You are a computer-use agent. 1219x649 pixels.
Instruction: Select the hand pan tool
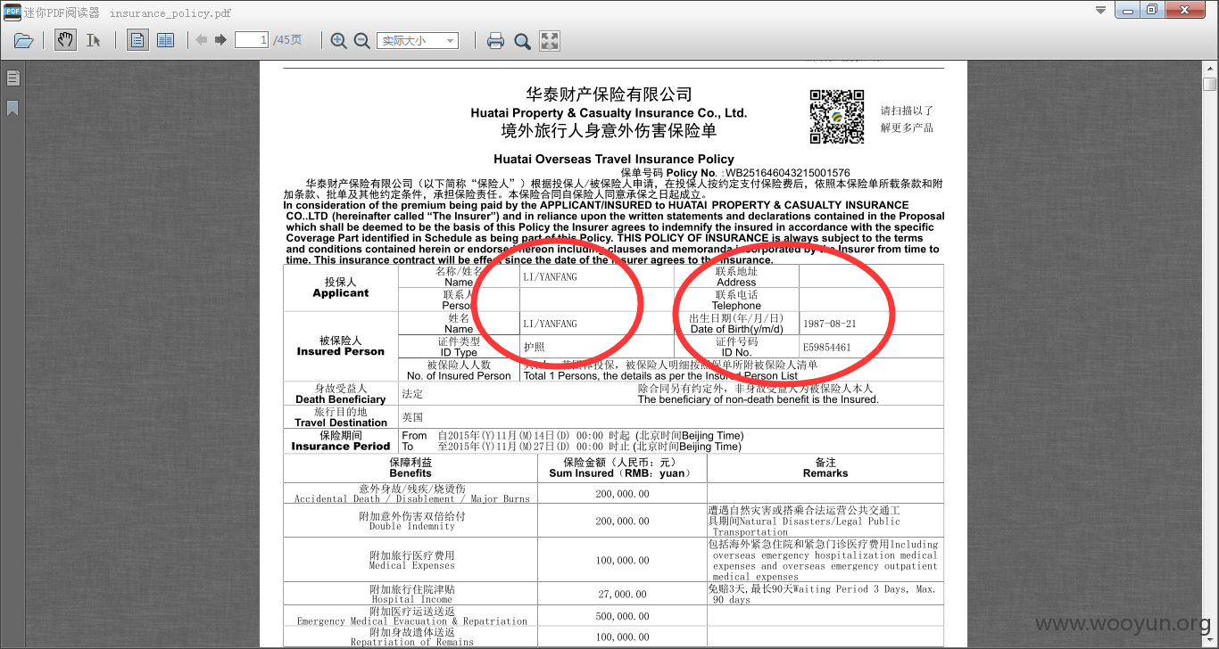click(65, 40)
